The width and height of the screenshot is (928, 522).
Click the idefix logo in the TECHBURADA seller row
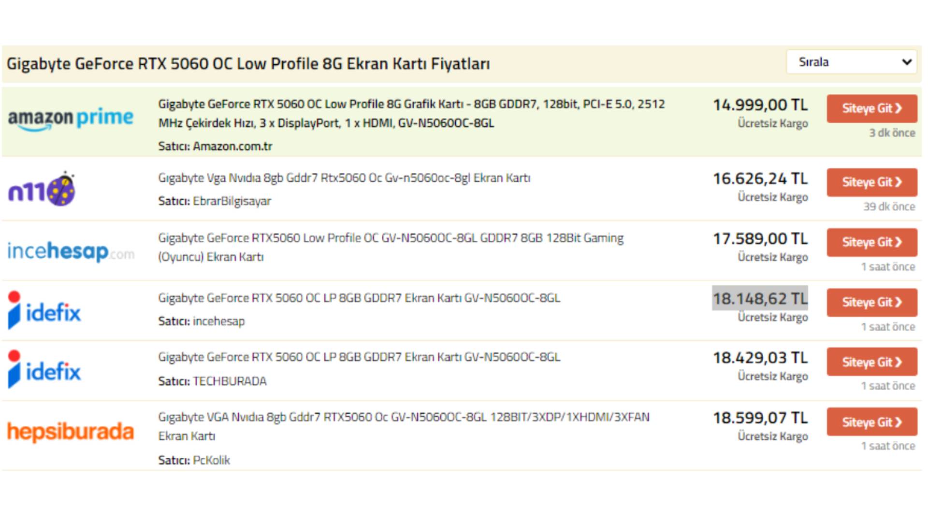(x=44, y=370)
